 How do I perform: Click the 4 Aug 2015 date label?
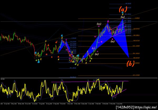tap(42, 104)
